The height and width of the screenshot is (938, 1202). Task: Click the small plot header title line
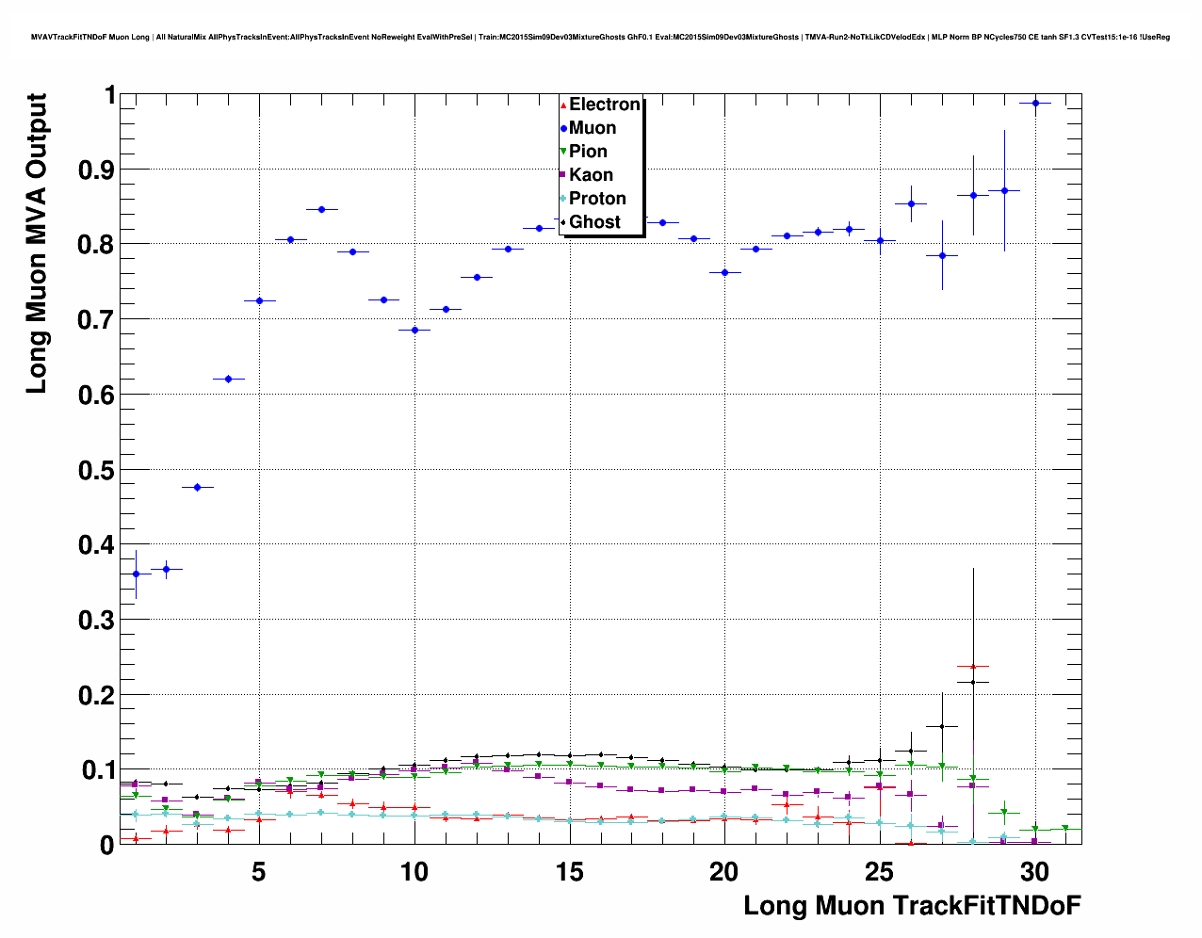click(600, 37)
